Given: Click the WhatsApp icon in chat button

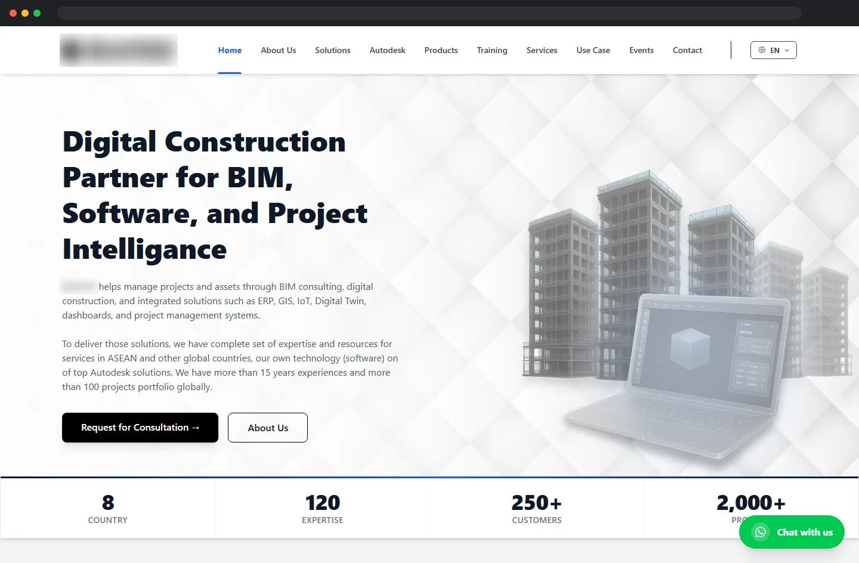Looking at the screenshot, I should pyautogui.click(x=761, y=532).
